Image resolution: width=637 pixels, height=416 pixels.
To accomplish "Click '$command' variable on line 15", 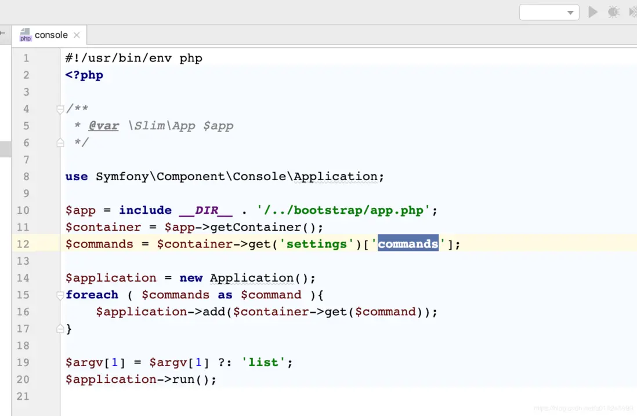I will [x=271, y=295].
